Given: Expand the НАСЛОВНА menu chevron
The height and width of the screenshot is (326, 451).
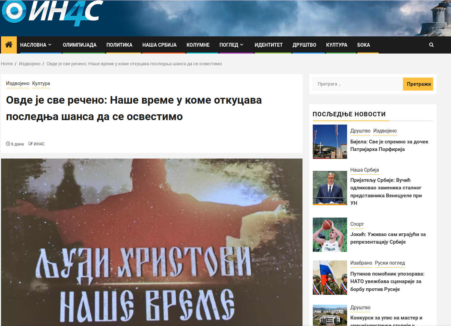Looking at the screenshot, I should (x=50, y=45).
